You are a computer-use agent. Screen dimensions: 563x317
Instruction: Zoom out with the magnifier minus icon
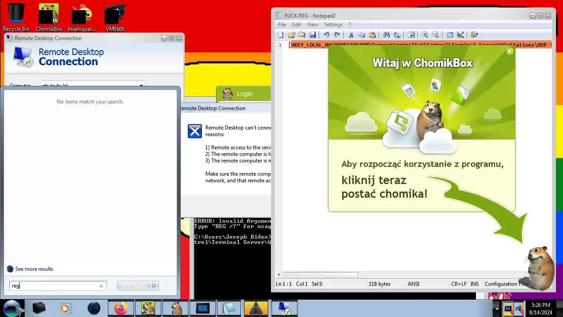pos(435,35)
